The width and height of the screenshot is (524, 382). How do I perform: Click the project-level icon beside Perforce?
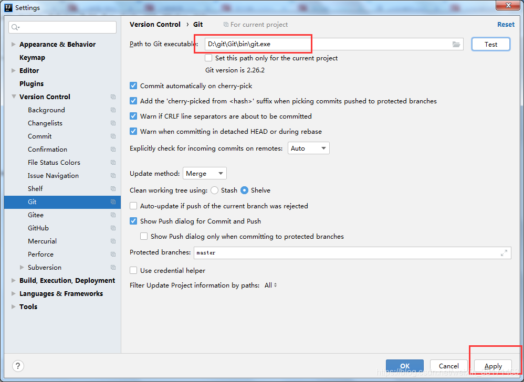113,254
